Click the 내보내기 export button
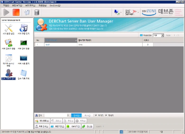 [x=73, y=126]
